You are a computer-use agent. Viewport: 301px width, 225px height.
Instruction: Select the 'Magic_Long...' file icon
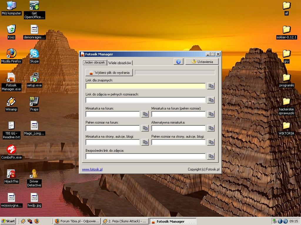click(34, 128)
